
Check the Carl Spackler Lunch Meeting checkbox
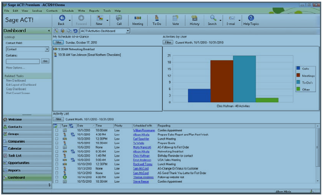click(56, 139)
